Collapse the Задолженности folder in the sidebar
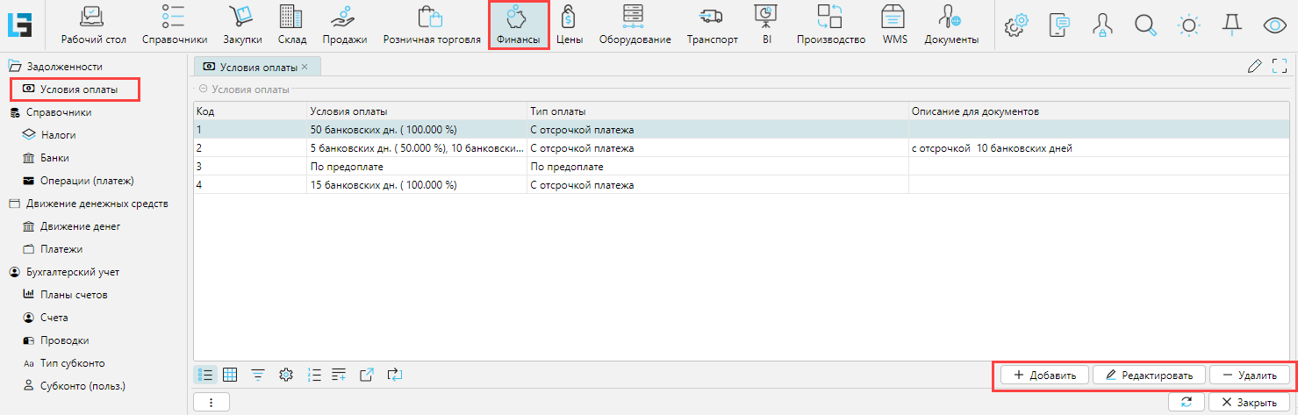 pyautogui.click(x=15, y=66)
